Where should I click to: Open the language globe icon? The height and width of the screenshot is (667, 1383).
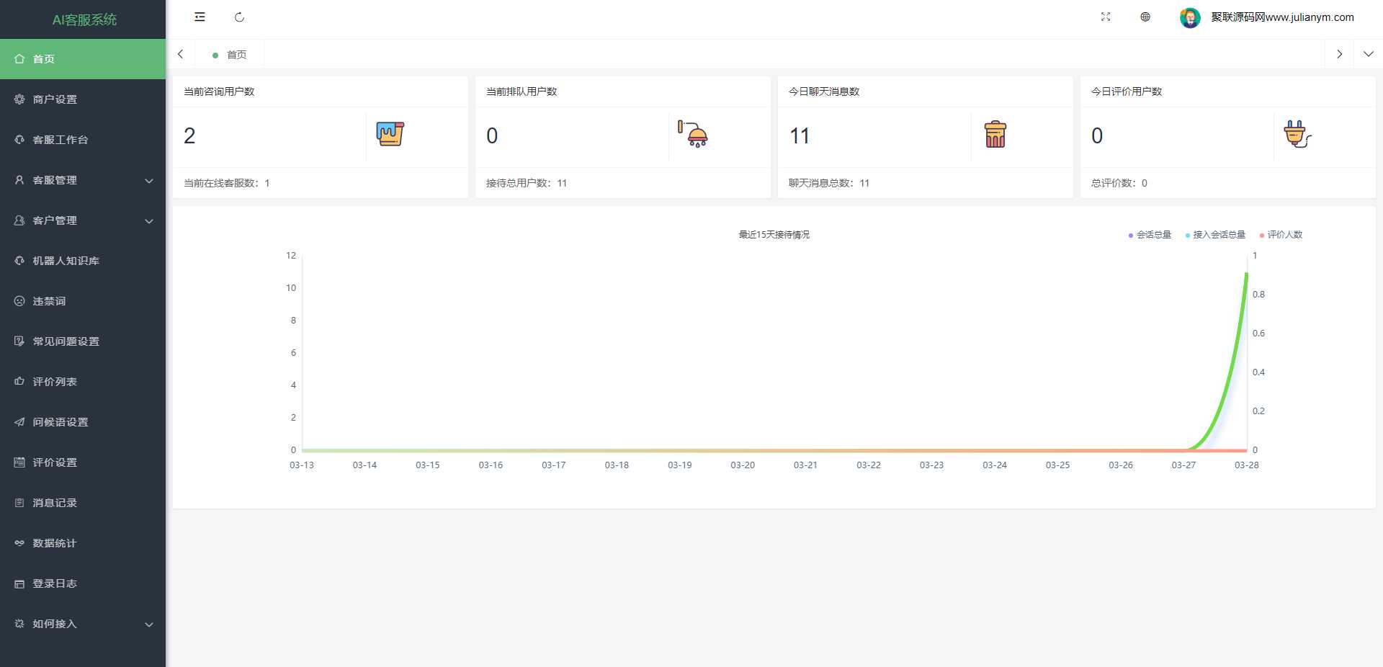click(1145, 17)
